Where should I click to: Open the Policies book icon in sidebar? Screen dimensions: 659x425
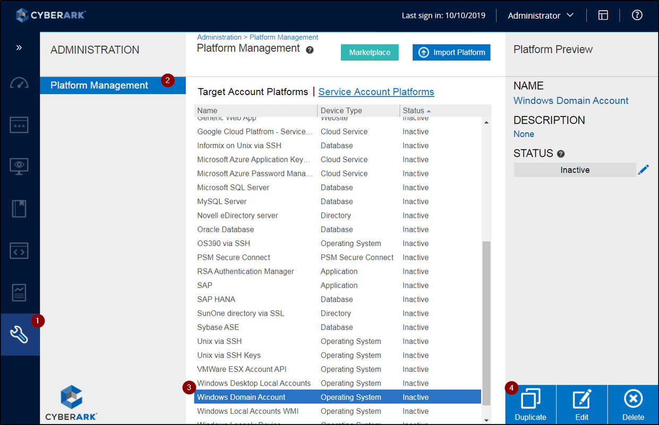point(20,208)
